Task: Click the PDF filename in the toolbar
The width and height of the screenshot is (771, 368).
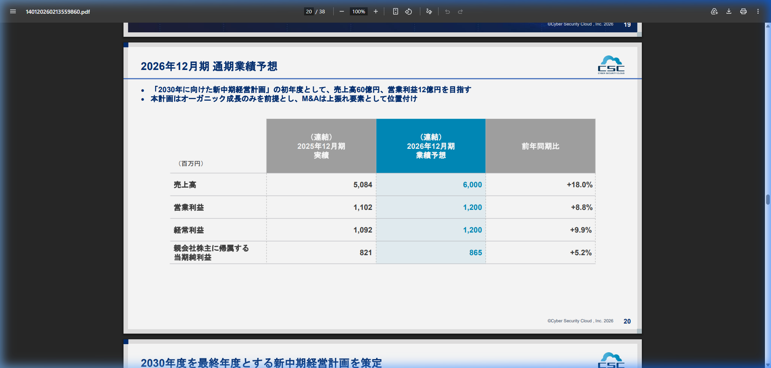Action: 58,12
